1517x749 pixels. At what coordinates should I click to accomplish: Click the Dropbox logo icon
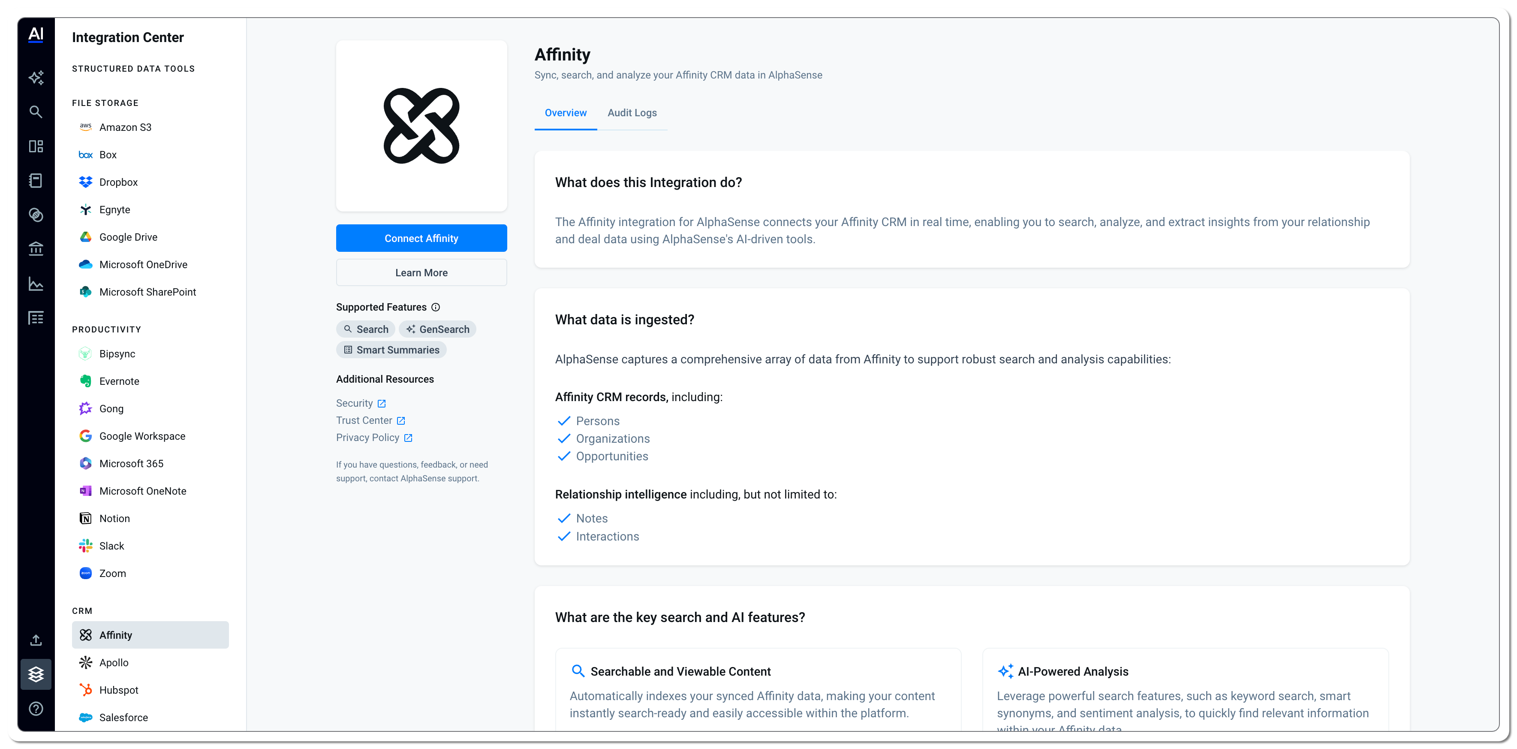point(85,182)
